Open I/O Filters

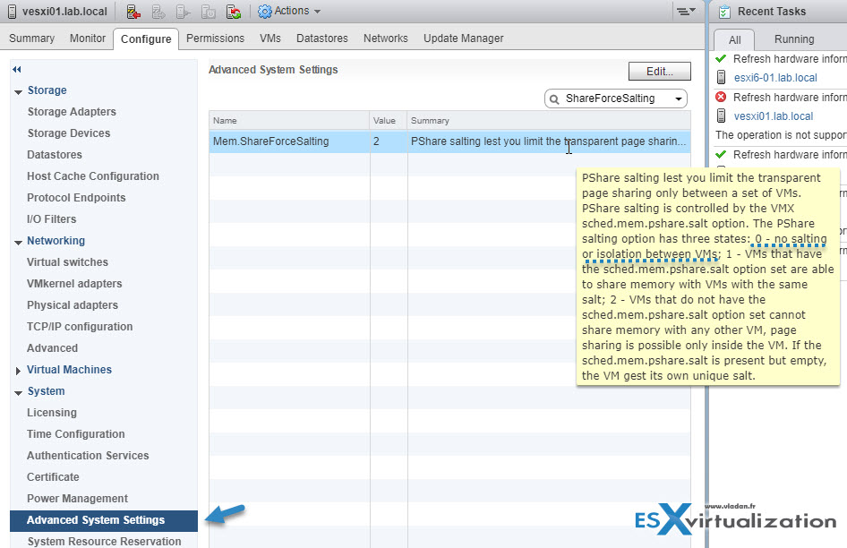coord(51,219)
